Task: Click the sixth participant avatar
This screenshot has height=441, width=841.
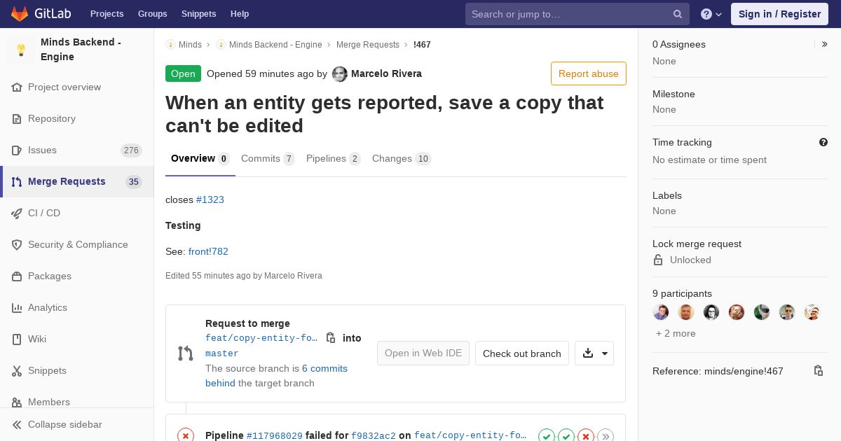Action: (787, 312)
